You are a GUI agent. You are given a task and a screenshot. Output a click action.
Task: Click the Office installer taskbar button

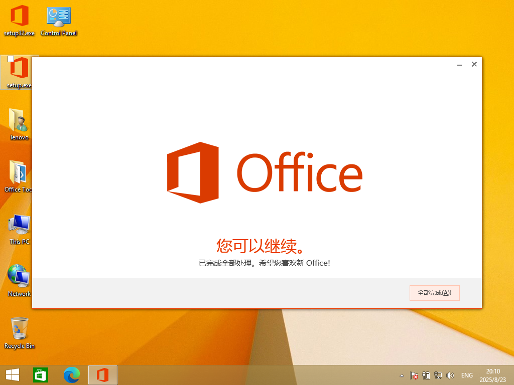(103, 375)
